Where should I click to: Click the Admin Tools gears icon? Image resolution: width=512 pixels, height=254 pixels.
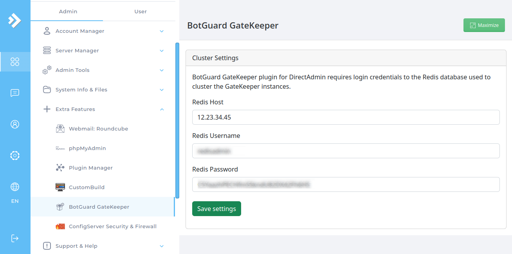(x=47, y=70)
